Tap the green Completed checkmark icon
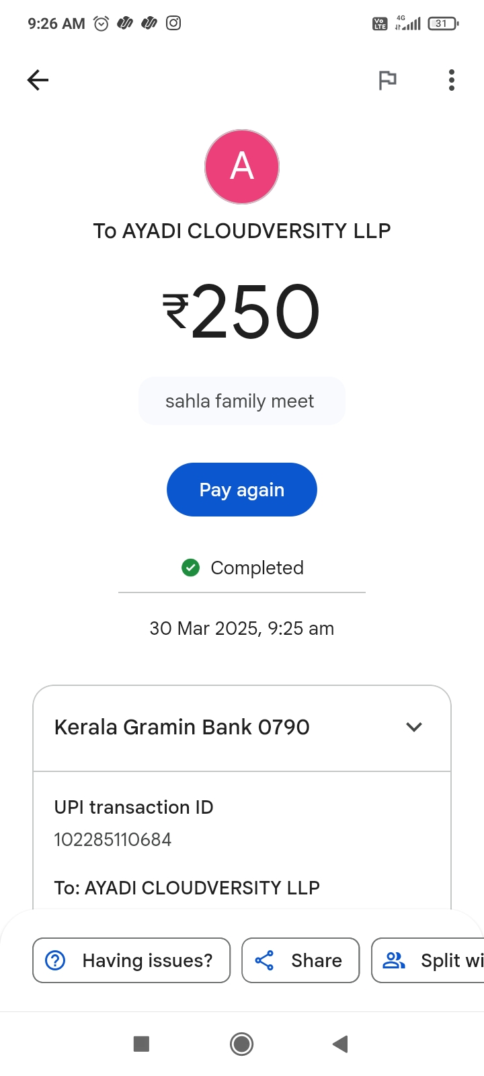The width and height of the screenshot is (484, 1076). tap(191, 568)
